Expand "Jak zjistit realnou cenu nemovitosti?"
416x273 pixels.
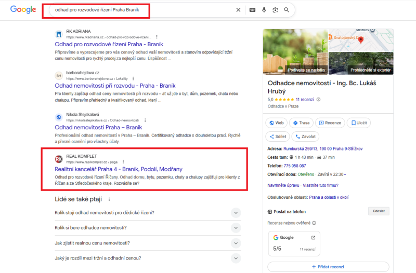coord(236,243)
